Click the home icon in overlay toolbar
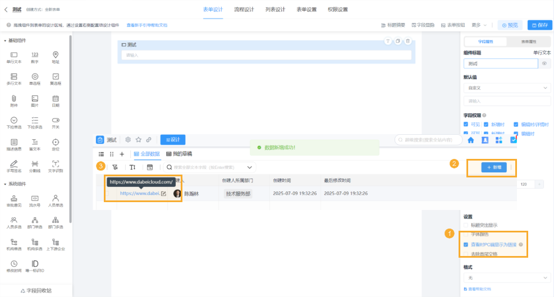Viewport: 554px width, 297px height. [470, 140]
